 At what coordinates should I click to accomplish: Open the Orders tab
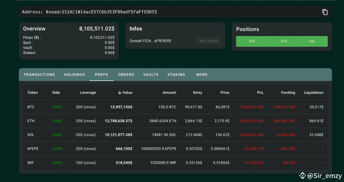126,75
